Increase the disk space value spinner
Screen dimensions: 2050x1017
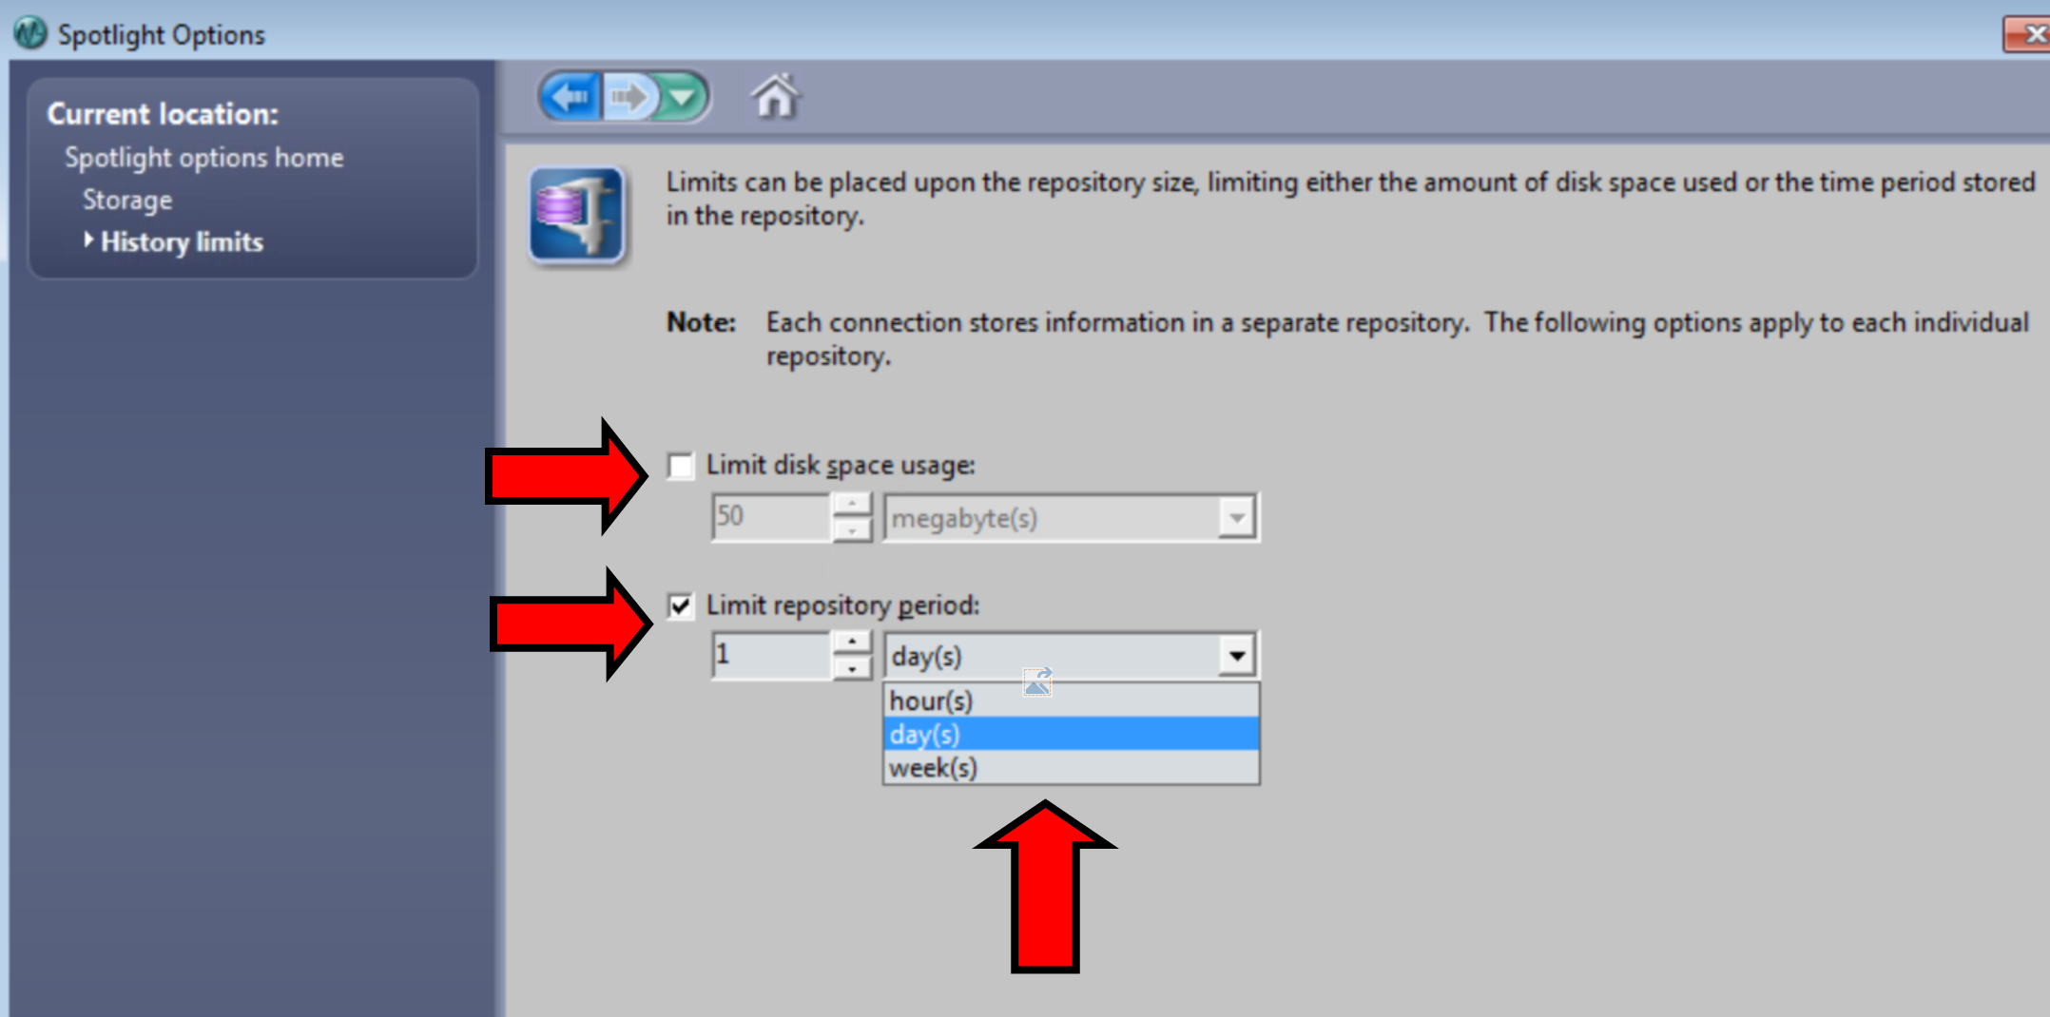click(852, 505)
